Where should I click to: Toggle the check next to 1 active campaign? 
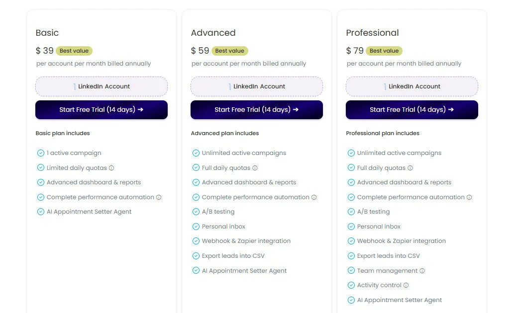tap(41, 153)
